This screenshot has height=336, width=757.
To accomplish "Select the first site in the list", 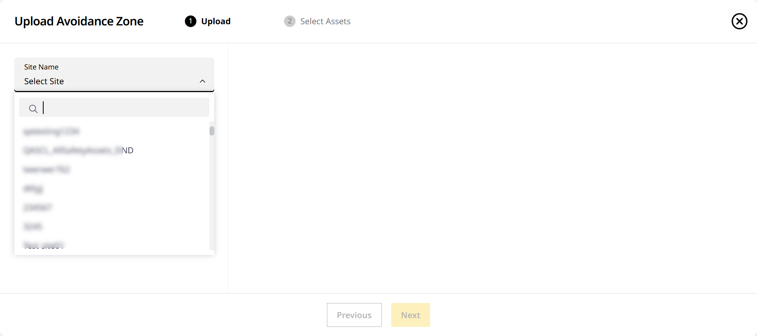I will point(52,131).
